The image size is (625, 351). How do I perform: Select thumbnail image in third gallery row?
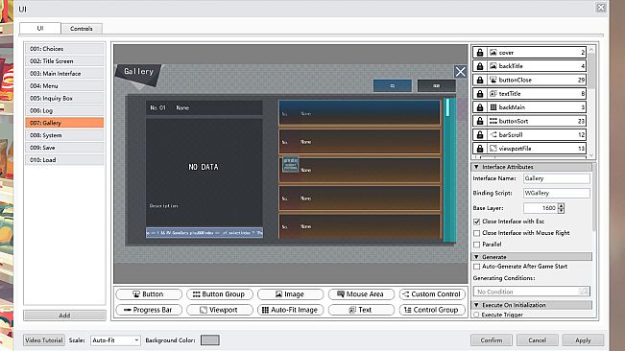click(x=291, y=164)
